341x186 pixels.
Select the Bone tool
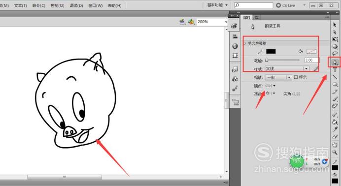[x=335, y=115]
